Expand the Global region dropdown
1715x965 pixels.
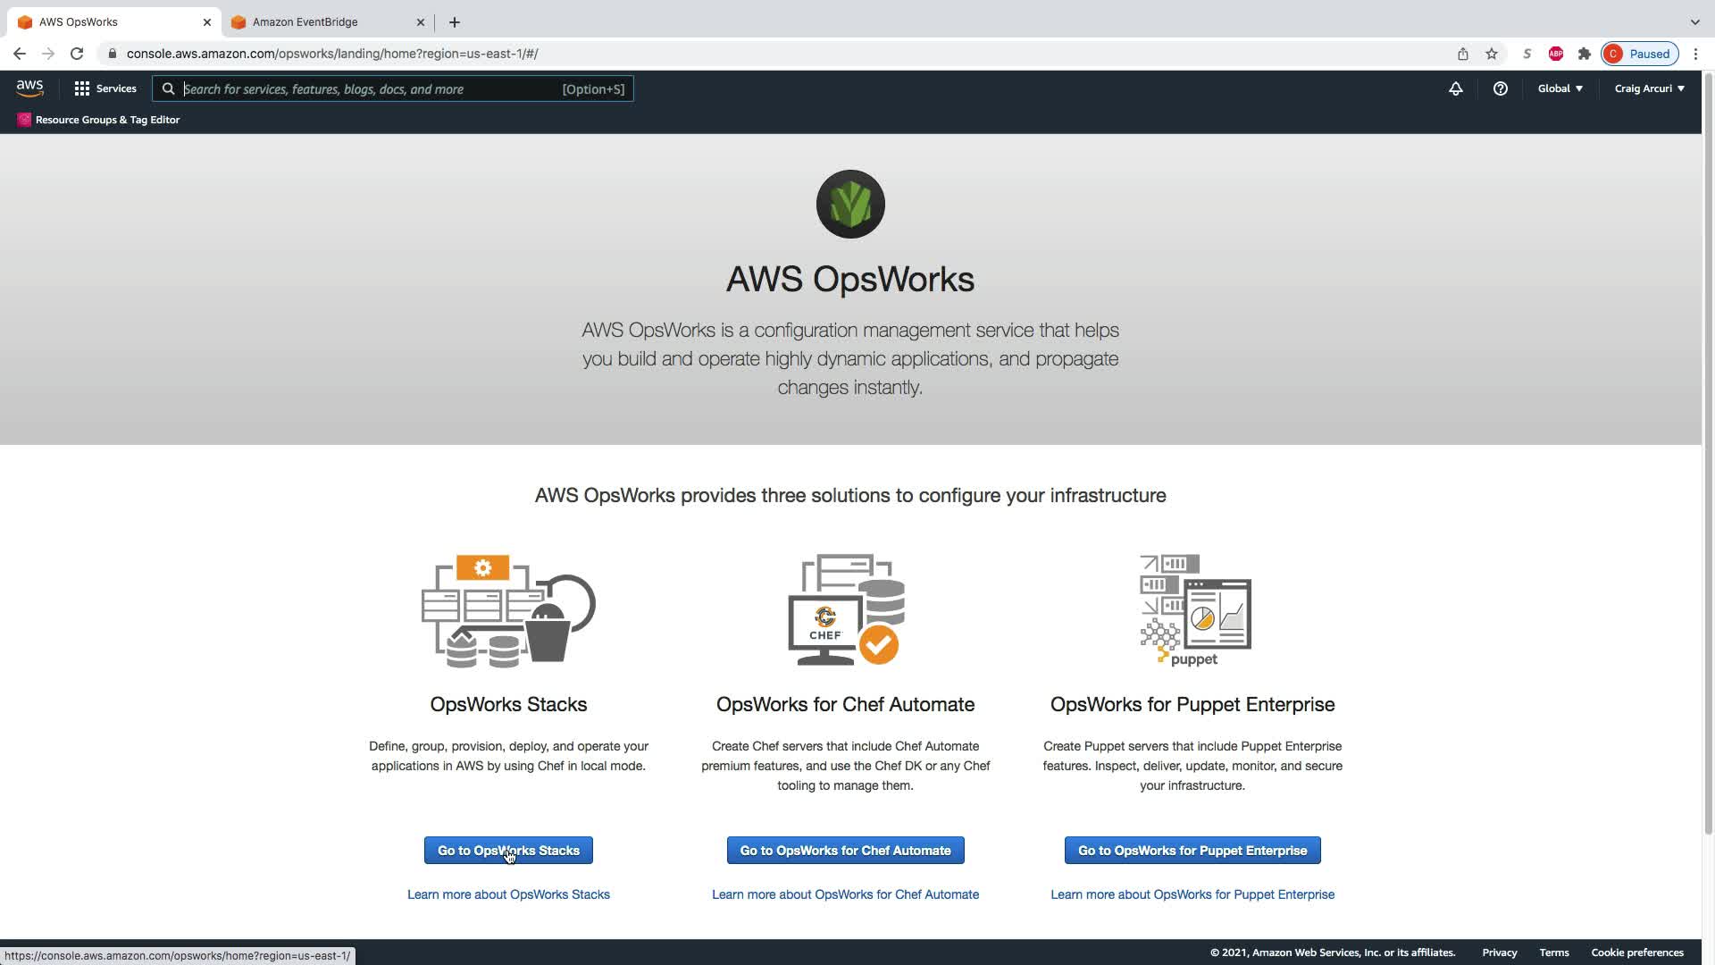[1560, 88]
